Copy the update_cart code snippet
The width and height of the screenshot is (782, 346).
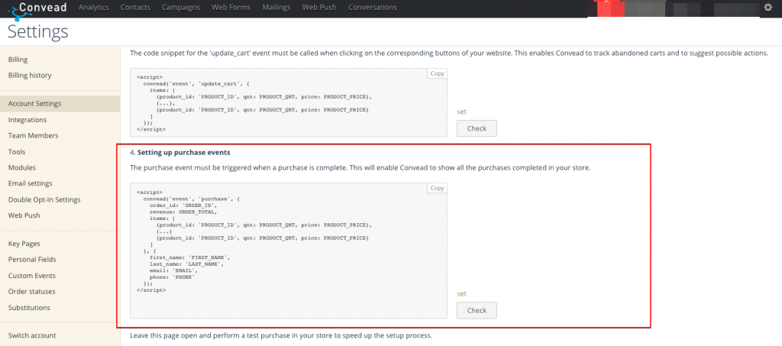(x=437, y=73)
